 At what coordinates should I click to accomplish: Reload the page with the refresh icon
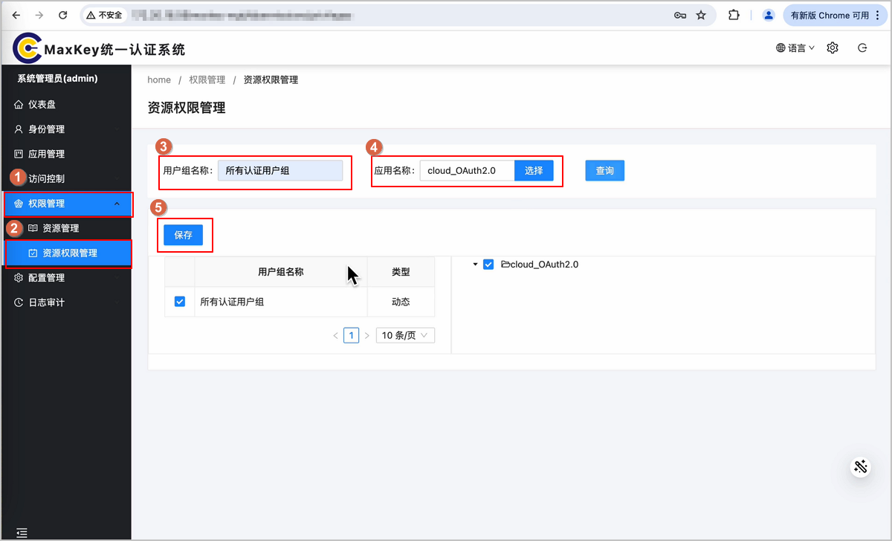tap(63, 15)
